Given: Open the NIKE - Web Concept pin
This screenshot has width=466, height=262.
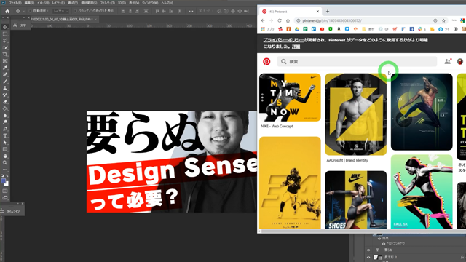Looking at the screenshot, I should pyautogui.click(x=290, y=97).
